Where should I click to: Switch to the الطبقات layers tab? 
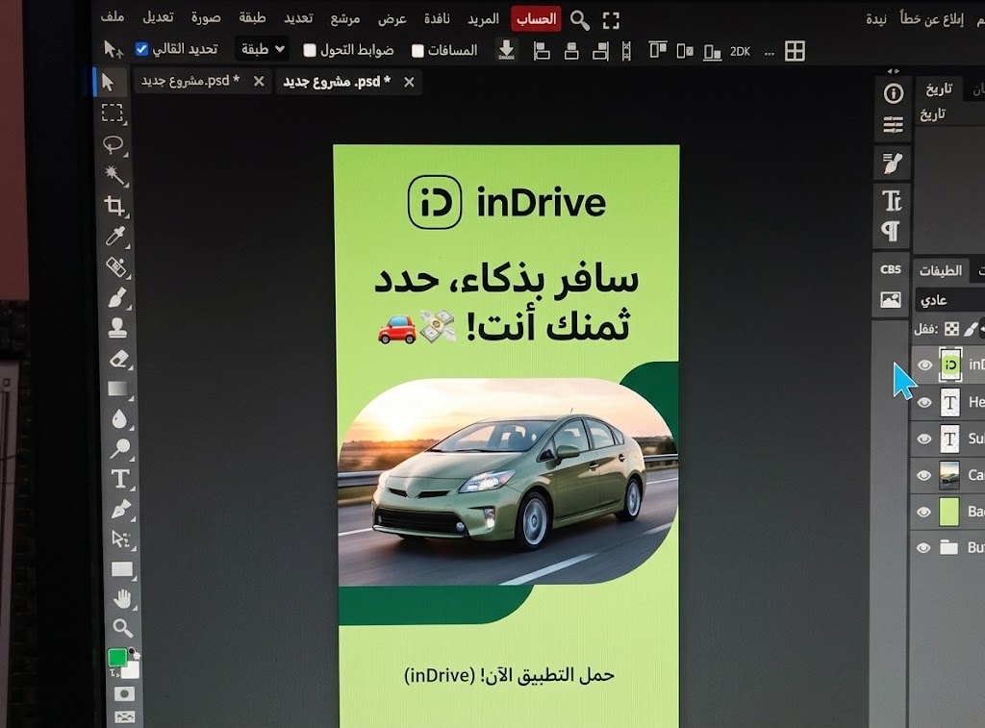(941, 270)
